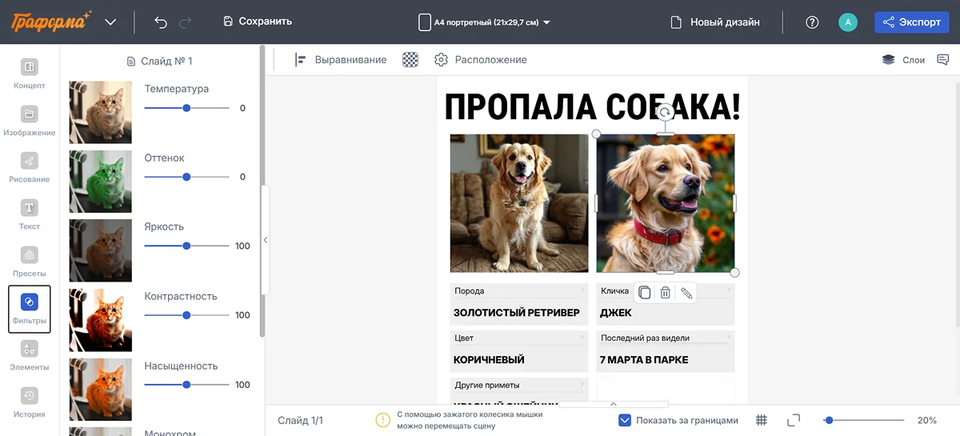Adjust the Контрастность slider
The width and height of the screenshot is (960, 436).
pyautogui.click(x=186, y=315)
